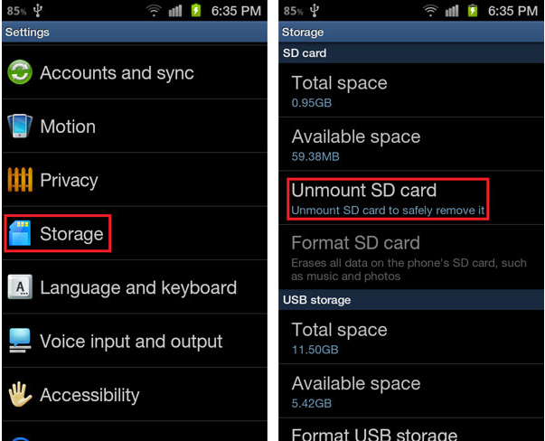The image size is (545, 441).
Task: Tap the Language and keyboard icon
Action: (x=20, y=288)
